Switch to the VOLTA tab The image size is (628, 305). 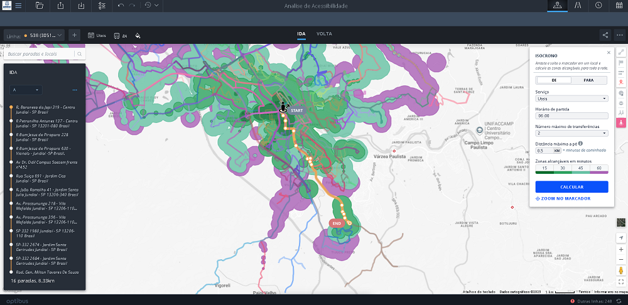pos(324,34)
